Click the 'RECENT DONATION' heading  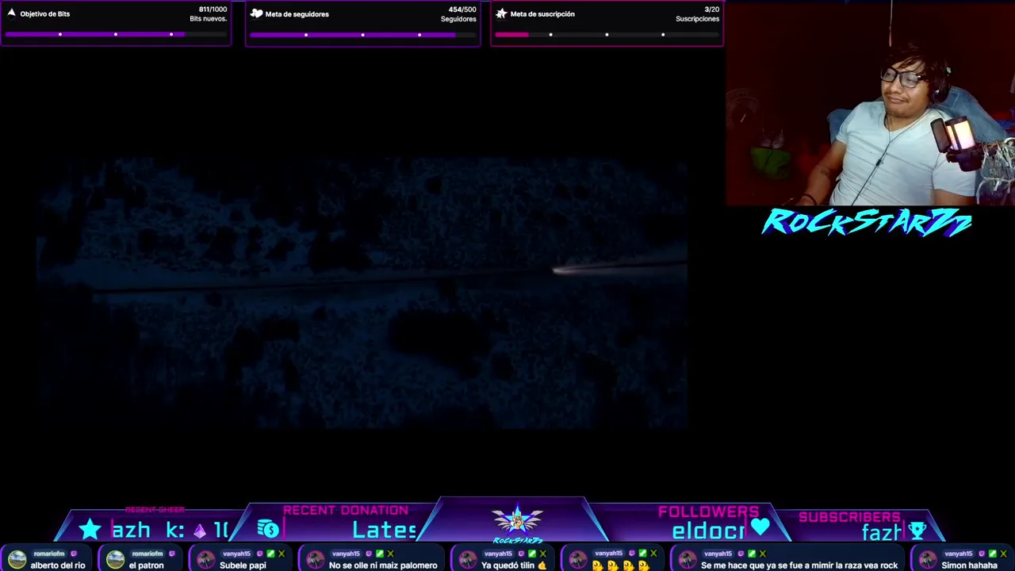[346, 510]
